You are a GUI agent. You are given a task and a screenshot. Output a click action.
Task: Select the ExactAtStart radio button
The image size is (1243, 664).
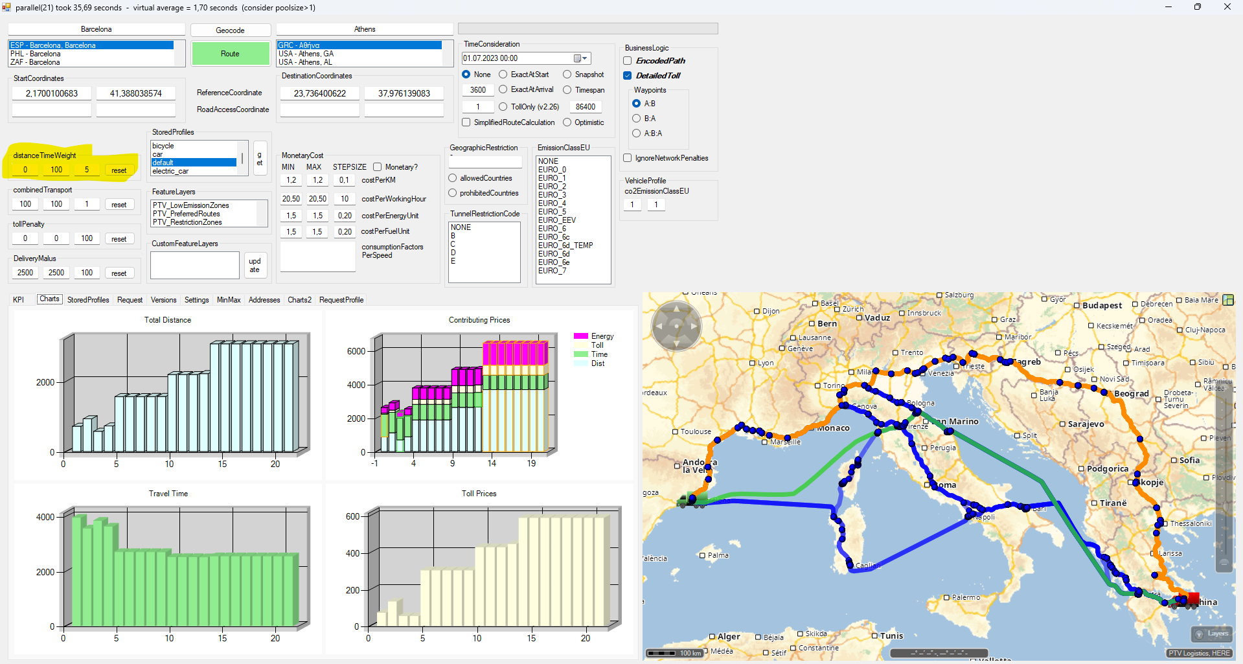tap(503, 74)
